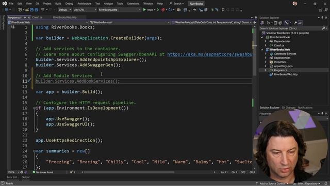Collapse the var summaries block on line 24
Screen dimensions: 330x186
pos(35,151)
